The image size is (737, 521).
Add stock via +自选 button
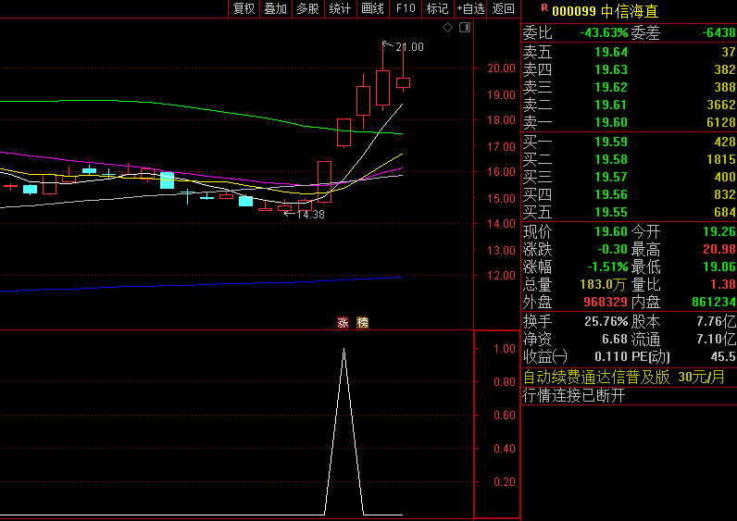[x=470, y=8]
